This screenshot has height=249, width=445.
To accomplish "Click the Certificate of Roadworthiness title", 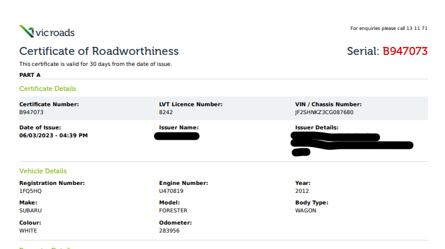I will (x=99, y=51).
